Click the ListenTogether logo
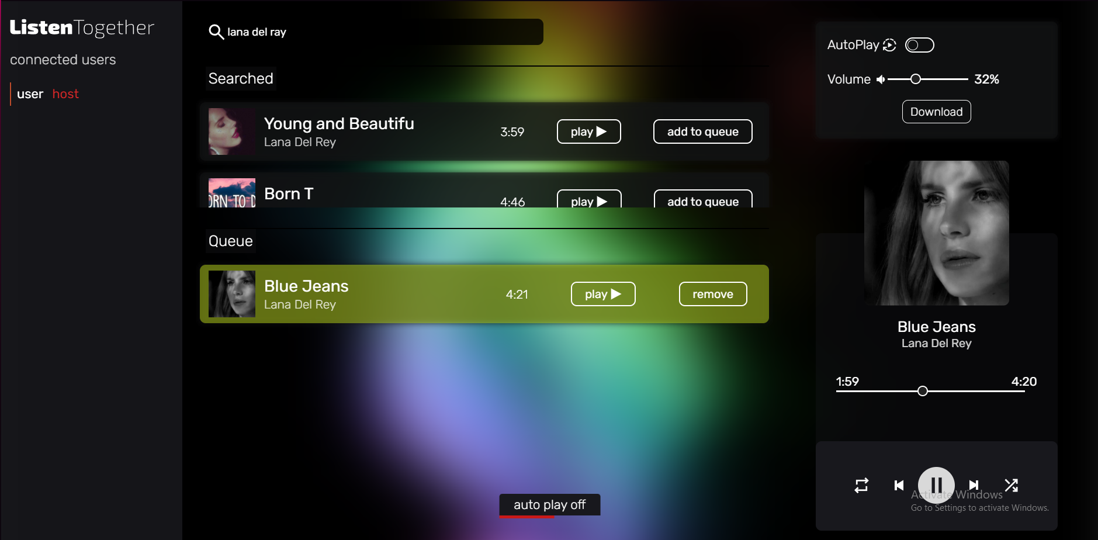The width and height of the screenshot is (1098, 540). coord(82,27)
